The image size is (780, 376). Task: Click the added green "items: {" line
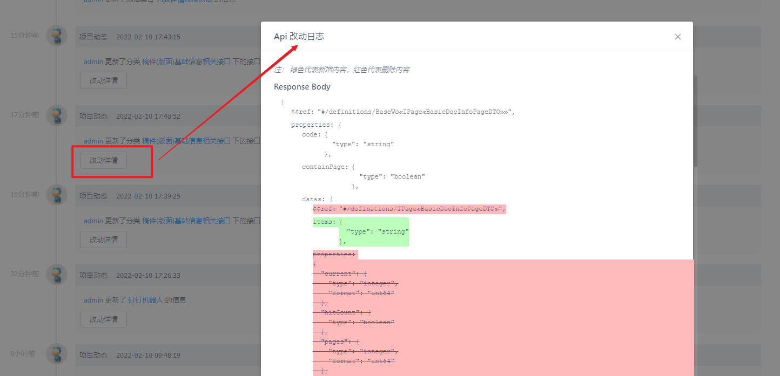(x=327, y=222)
